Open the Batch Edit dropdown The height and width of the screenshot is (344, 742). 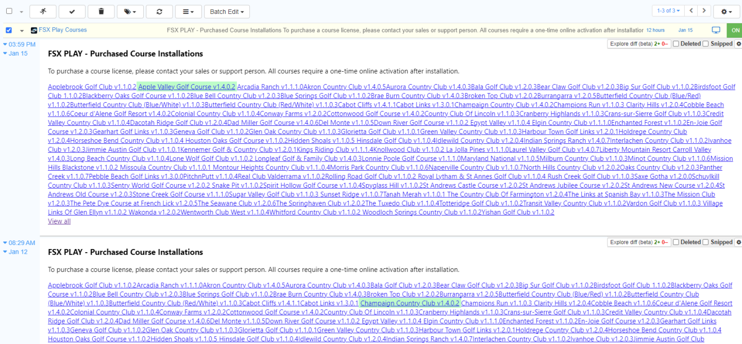[227, 11]
